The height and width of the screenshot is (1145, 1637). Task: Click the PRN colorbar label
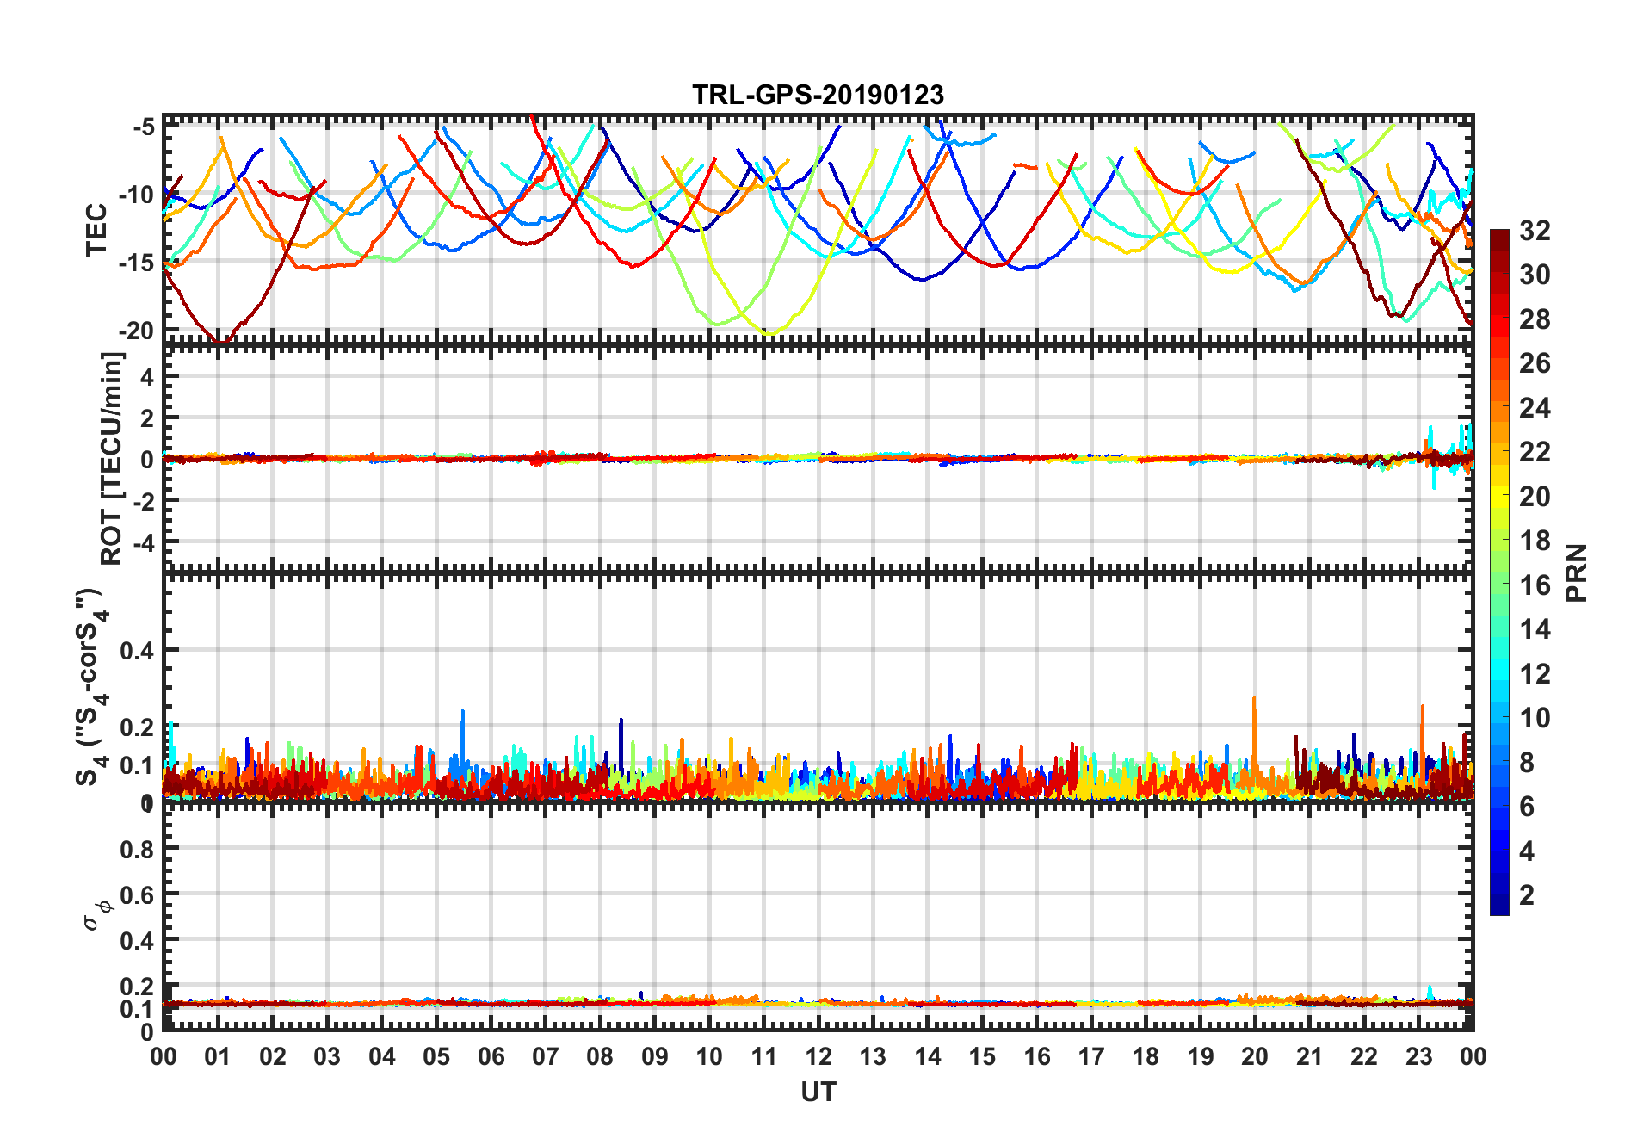click(x=1577, y=573)
